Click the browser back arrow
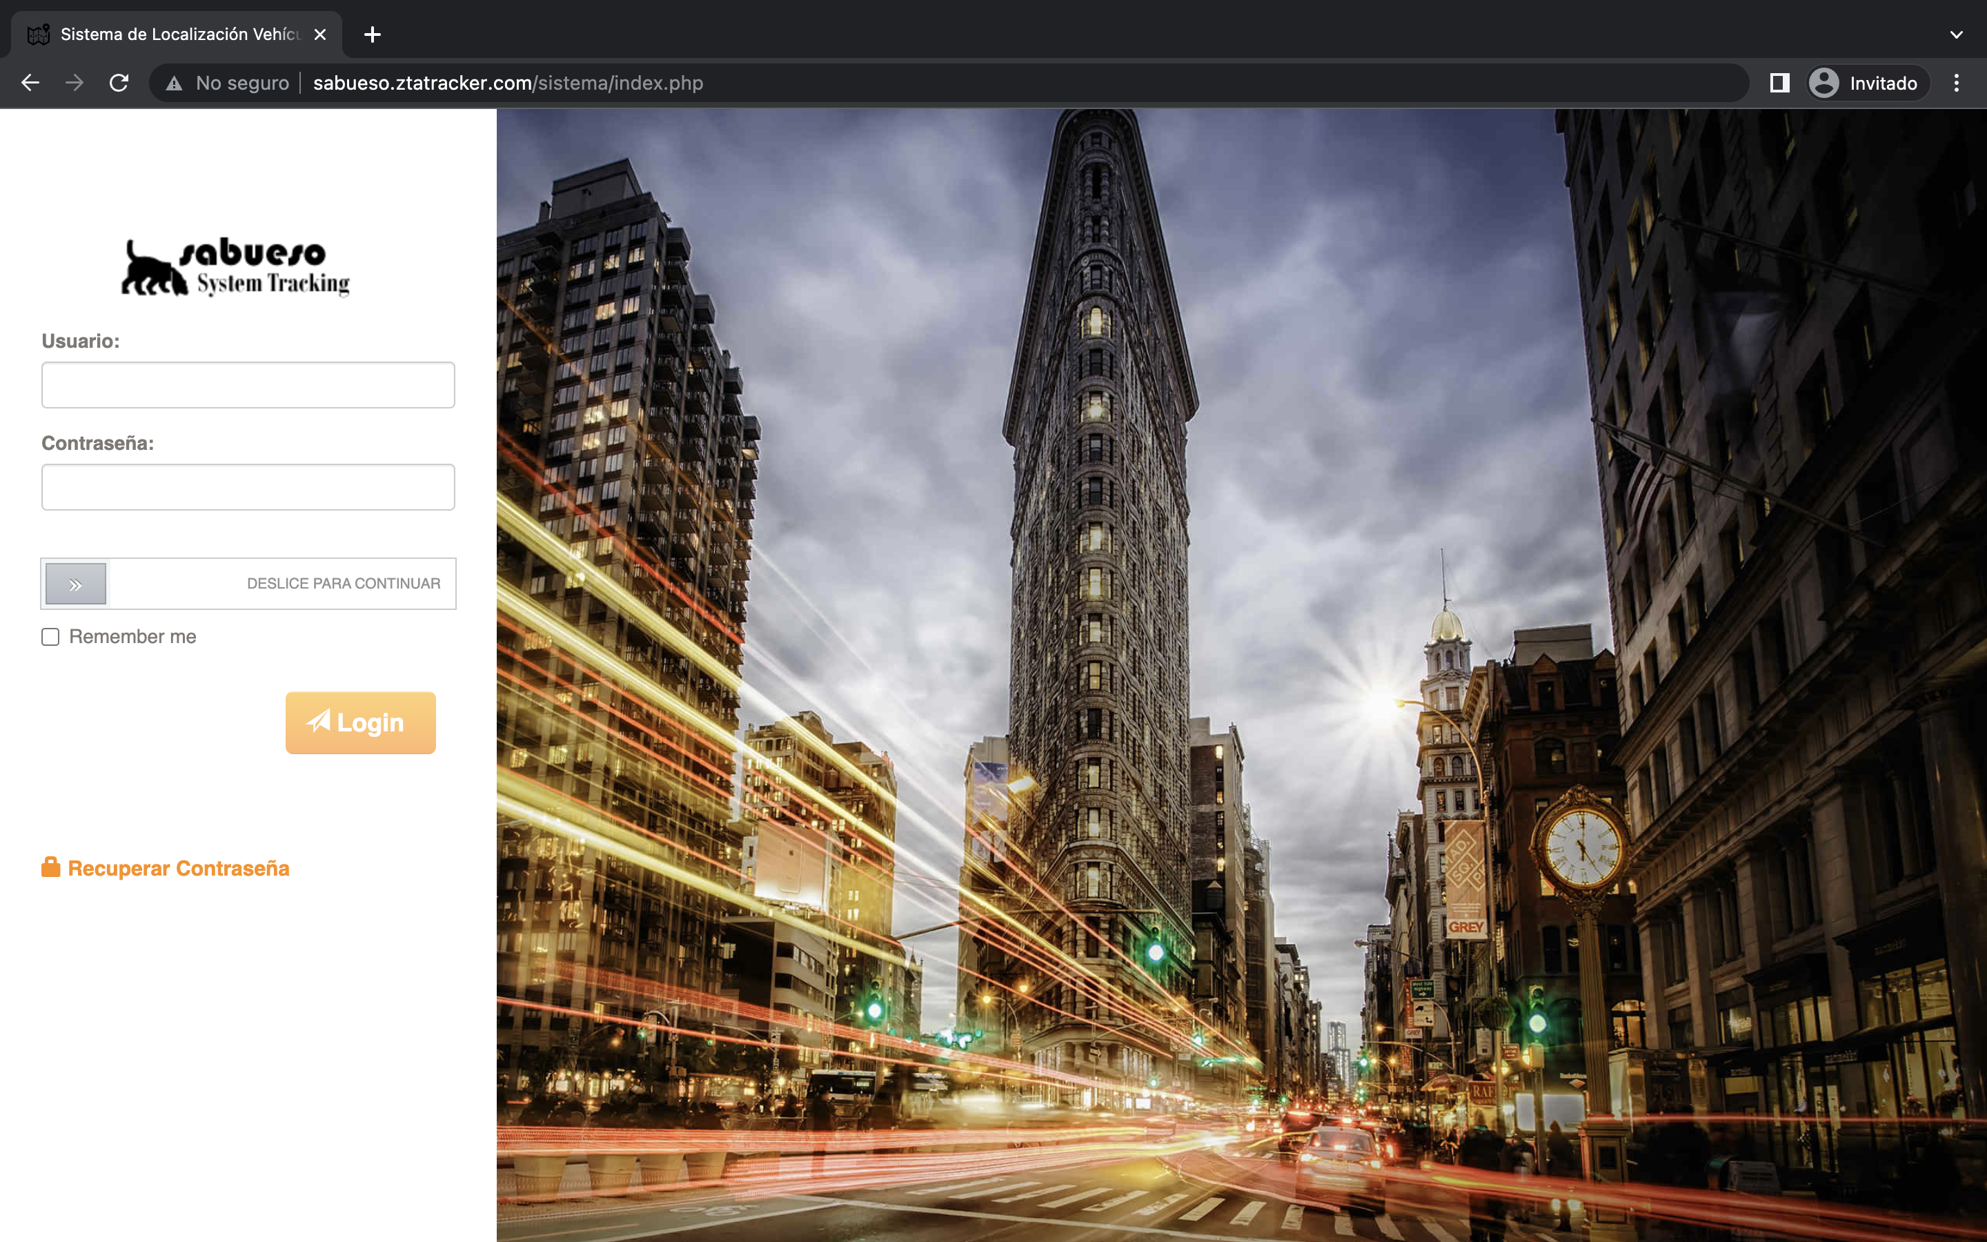1987x1242 pixels. pyautogui.click(x=30, y=83)
